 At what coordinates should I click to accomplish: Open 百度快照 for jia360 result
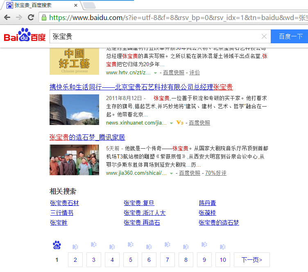(x=190, y=173)
